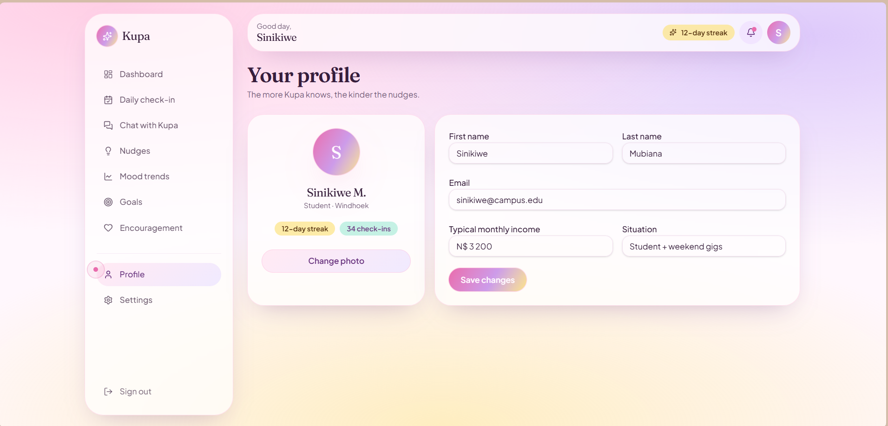Image resolution: width=888 pixels, height=426 pixels.
Task: Select the Profile menu item
Action: click(x=159, y=275)
